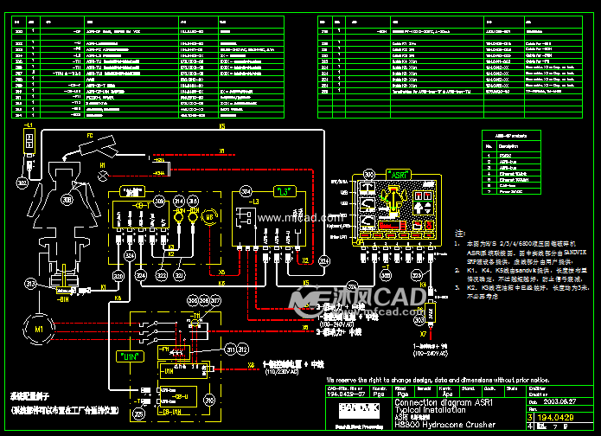
Task: Click the -CB-T junction box label
Action: pyautogui.click(x=141, y=206)
